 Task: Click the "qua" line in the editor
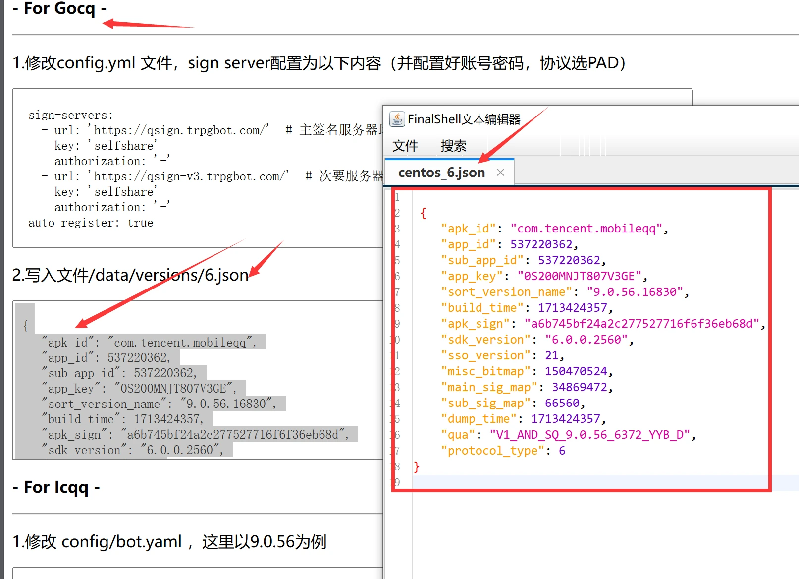pos(569,435)
